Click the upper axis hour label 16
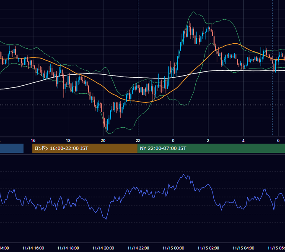The width and height of the screenshot is (285, 252). 33,140
